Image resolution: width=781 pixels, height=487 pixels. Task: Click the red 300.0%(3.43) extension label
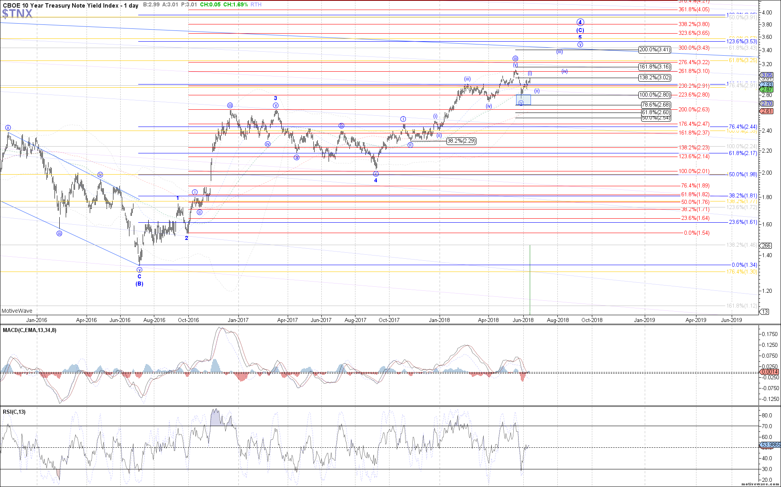(x=694, y=48)
